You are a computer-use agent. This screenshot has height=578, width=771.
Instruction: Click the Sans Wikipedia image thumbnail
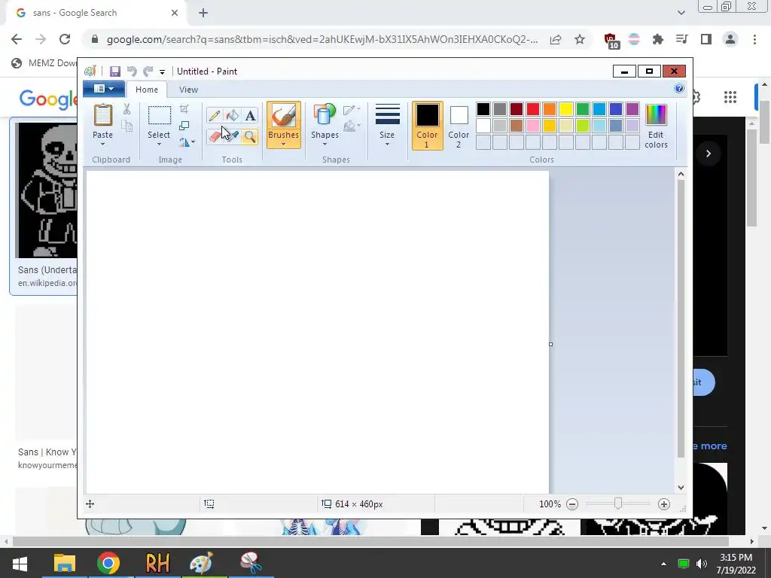46,190
